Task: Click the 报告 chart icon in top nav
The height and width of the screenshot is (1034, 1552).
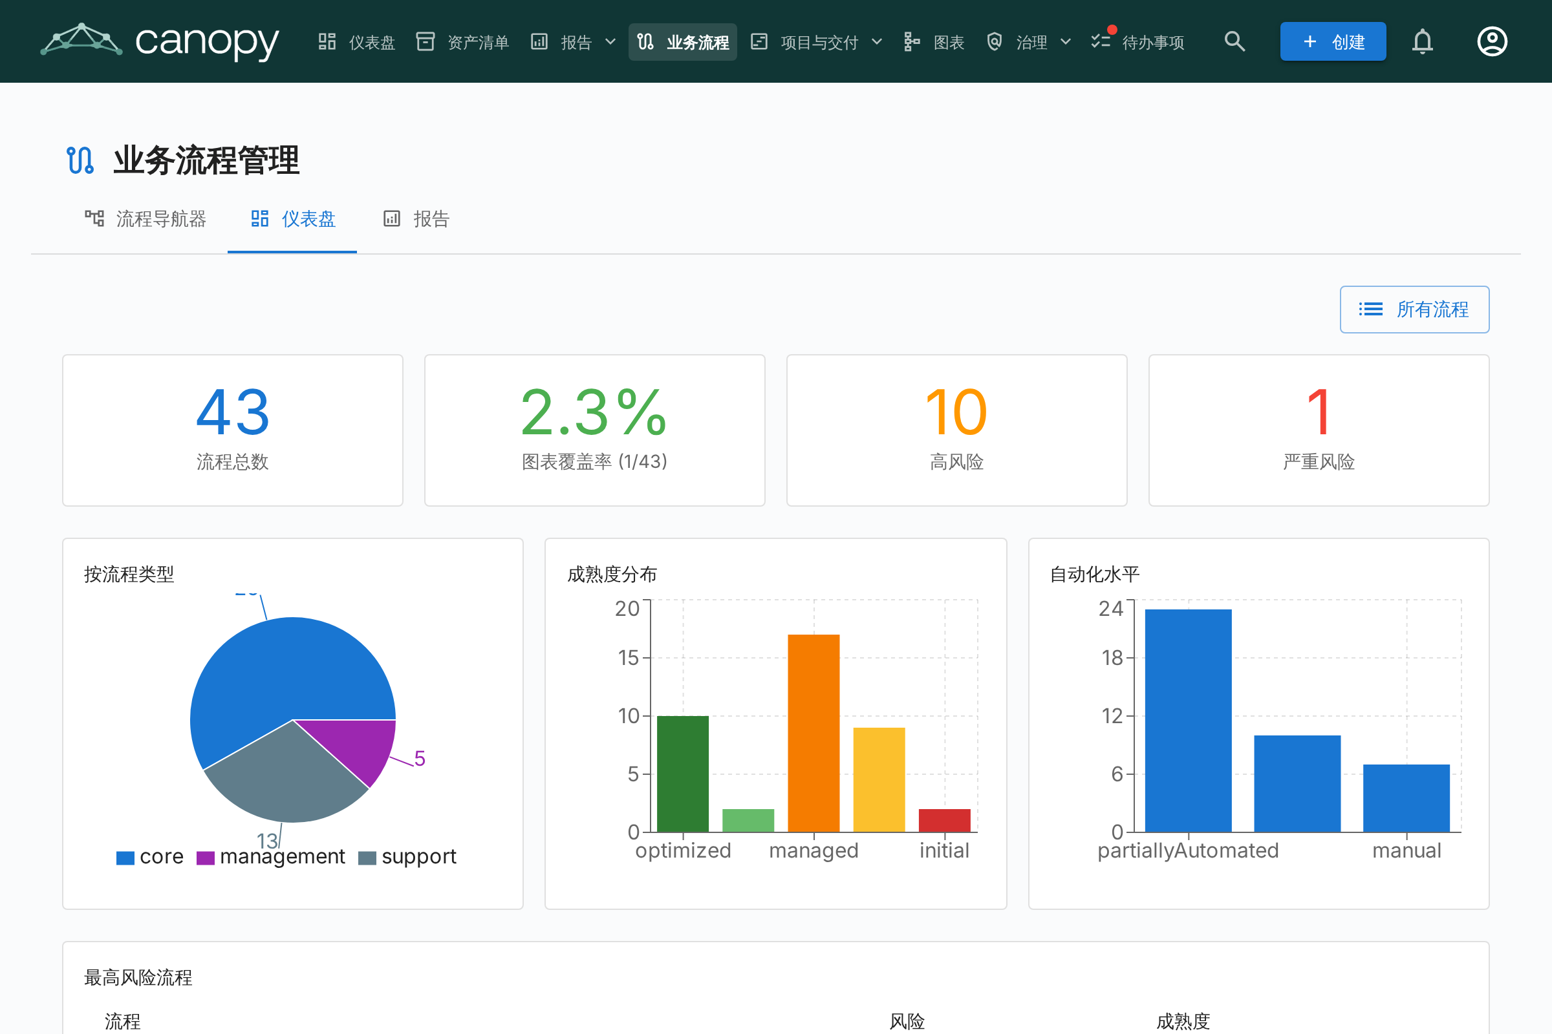Action: 539,41
